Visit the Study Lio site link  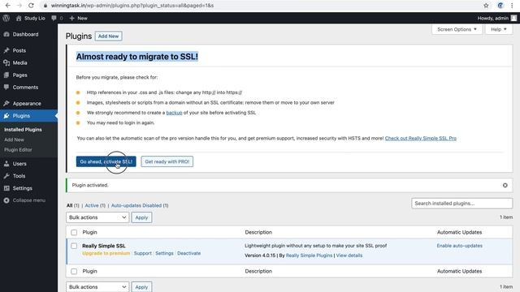pos(31,18)
